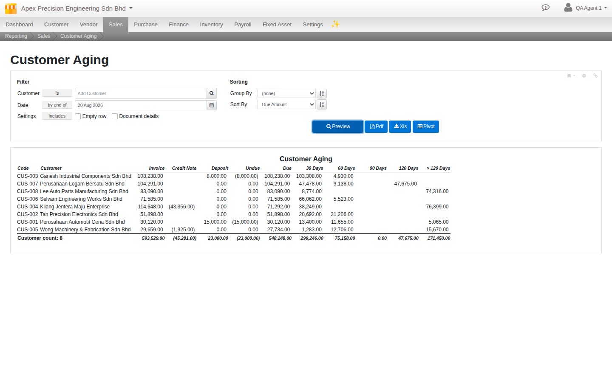
Task: Click the Customer count: 8 label
Action: [x=40, y=238]
